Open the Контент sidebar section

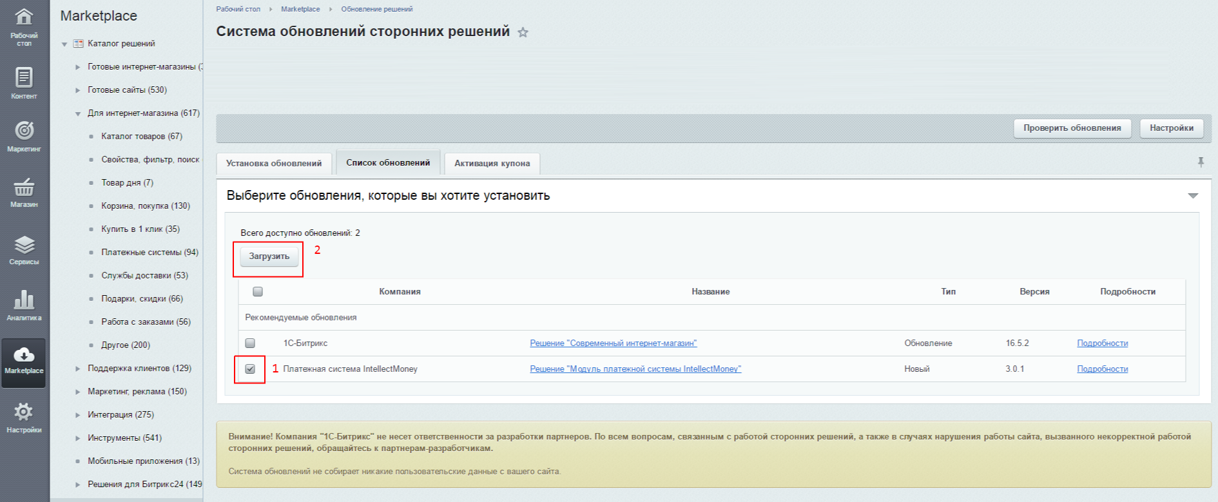[24, 84]
